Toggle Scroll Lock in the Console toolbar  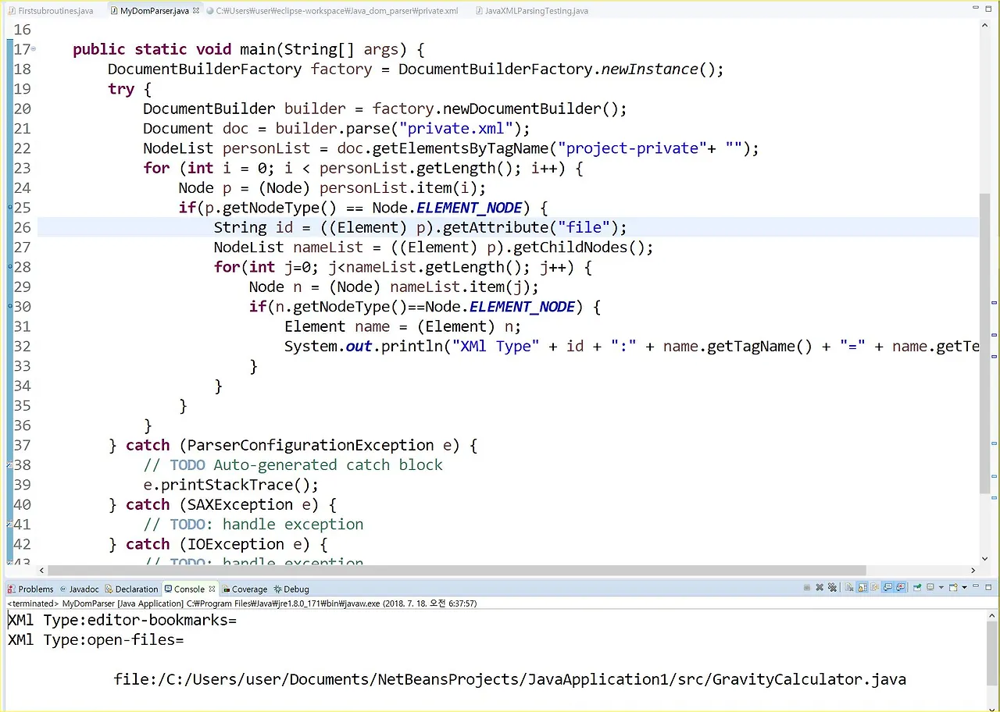862,587
